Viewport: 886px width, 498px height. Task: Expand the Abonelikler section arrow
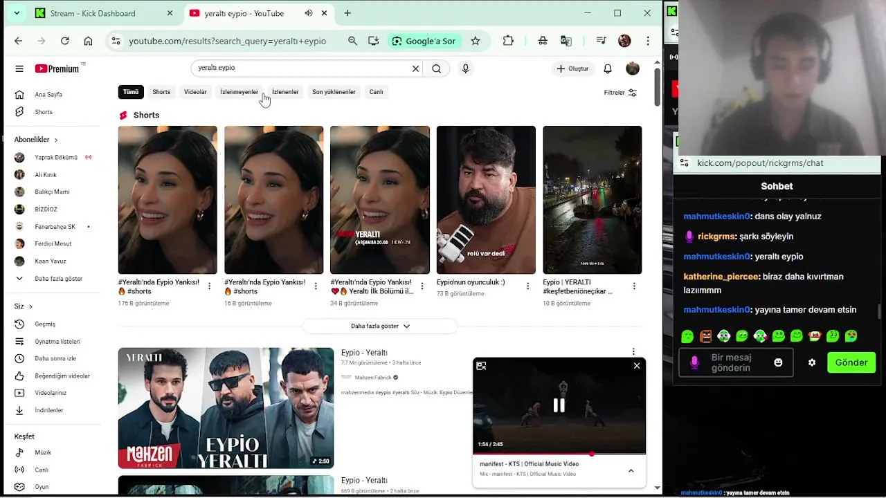pyautogui.click(x=56, y=140)
